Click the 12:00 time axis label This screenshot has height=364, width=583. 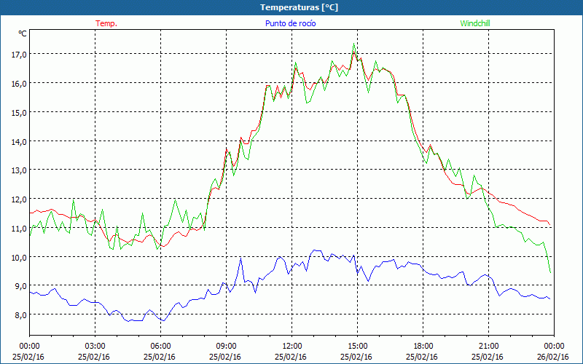(x=292, y=347)
